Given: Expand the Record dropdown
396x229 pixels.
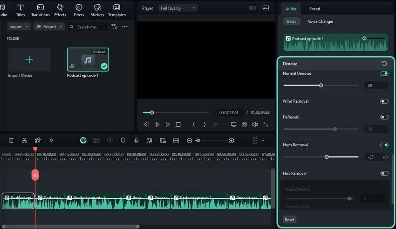Looking at the screenshot, I should 49,26.
